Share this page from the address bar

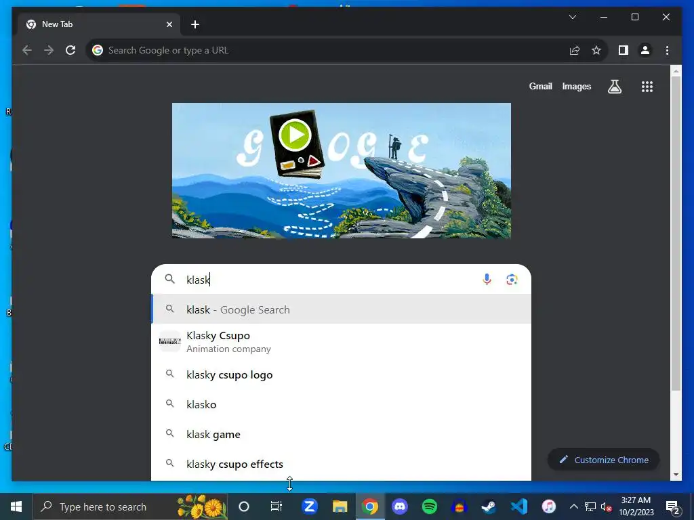575,50
